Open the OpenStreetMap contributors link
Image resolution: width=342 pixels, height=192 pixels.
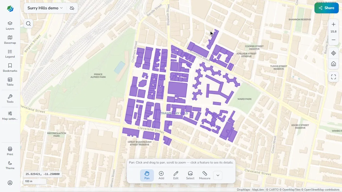[320, 190]
